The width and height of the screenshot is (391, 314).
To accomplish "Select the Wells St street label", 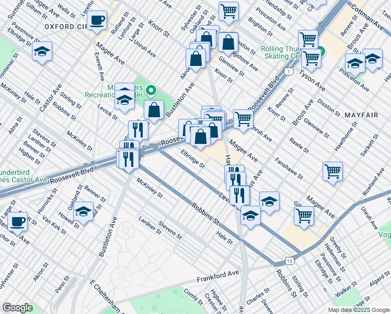I will tap(66, 11).
